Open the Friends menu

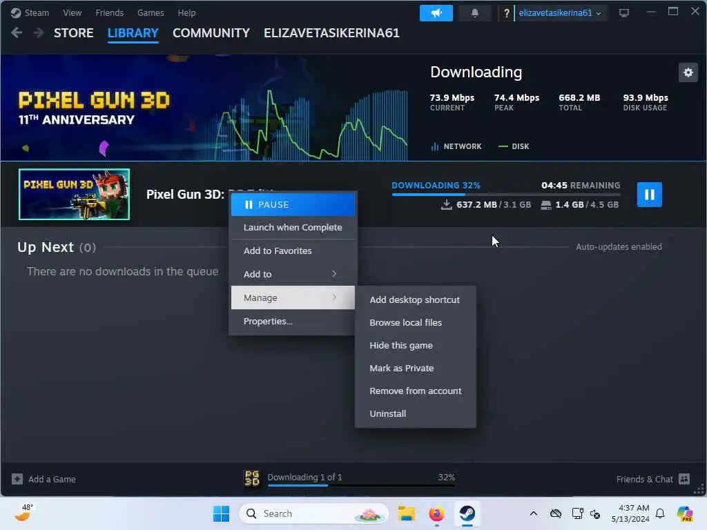click(110, 12)
